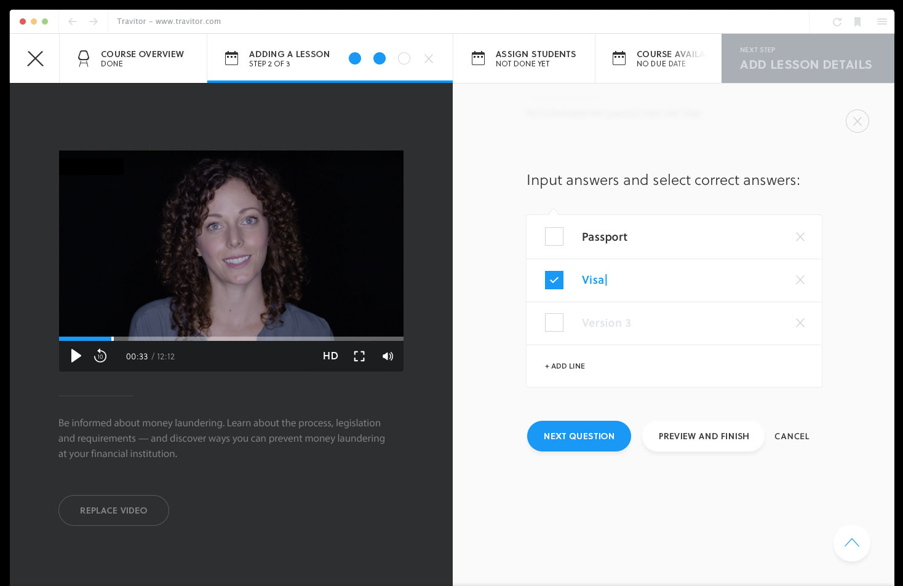Click Preview and Finish
The height and width of the screenshot is (586, 903).
(703, 436)
